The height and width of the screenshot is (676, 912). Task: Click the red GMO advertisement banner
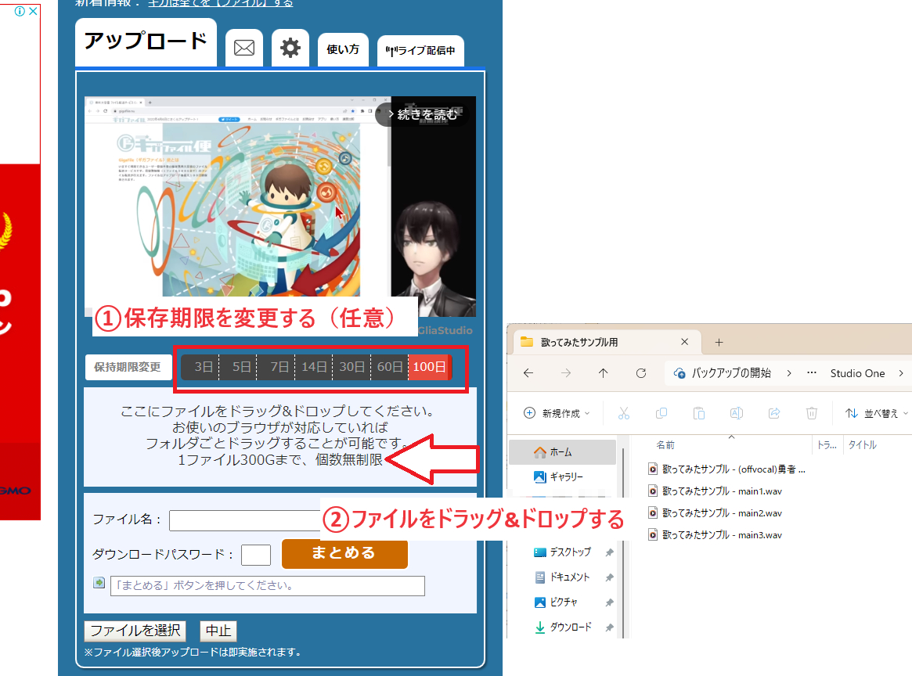20,342
